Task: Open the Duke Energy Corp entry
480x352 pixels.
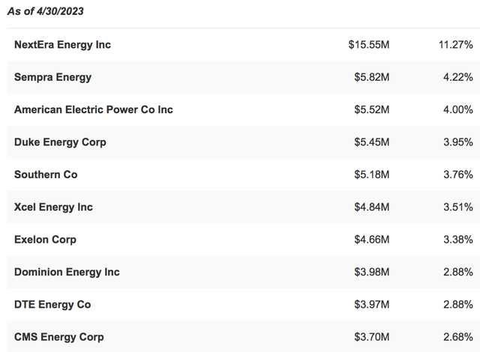Action: coord(60,142)
